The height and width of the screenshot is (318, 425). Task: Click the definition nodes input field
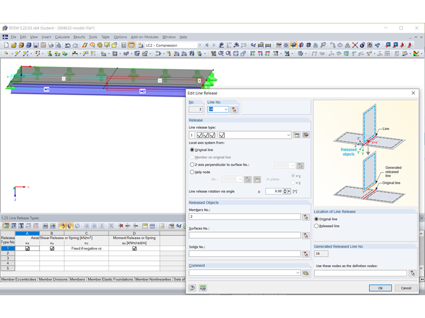[x=361, y=273]
